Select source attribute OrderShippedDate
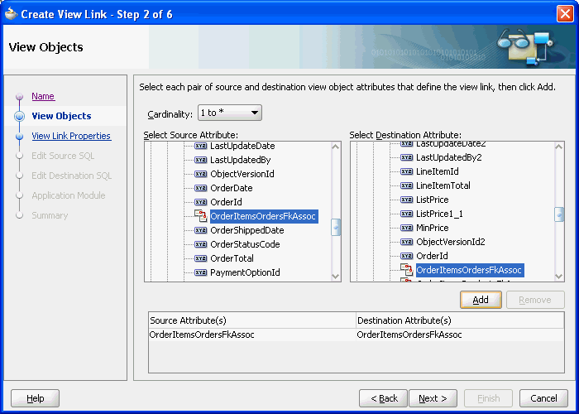Image resolution: width=579 pixels, height=414 pixels. [x=247, y=230]
